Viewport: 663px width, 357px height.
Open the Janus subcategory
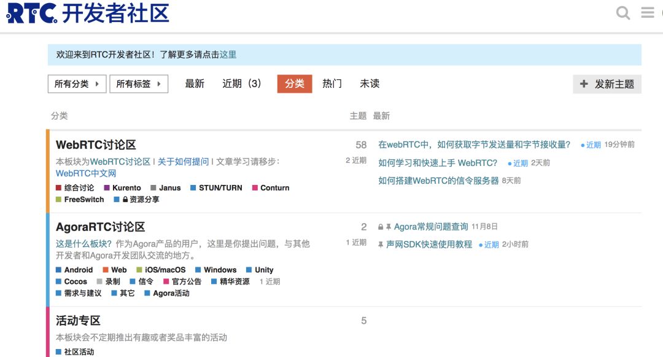tap(165, 188)
